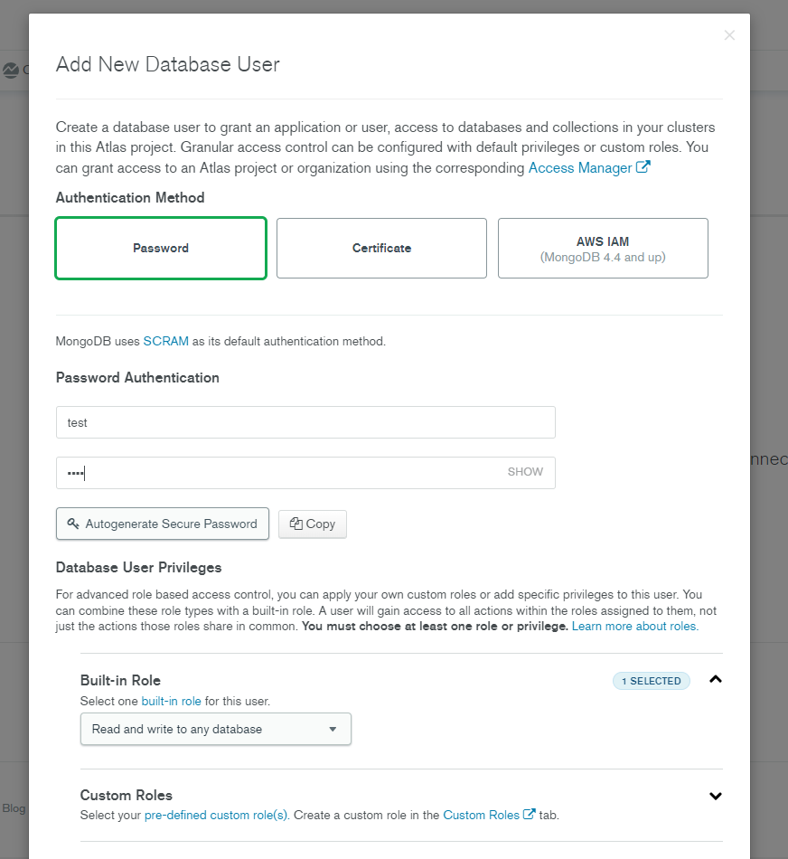The width and height of the screenshot is (788, 859).
Task: Select Certificate authentication method
Action: (381, 248)
